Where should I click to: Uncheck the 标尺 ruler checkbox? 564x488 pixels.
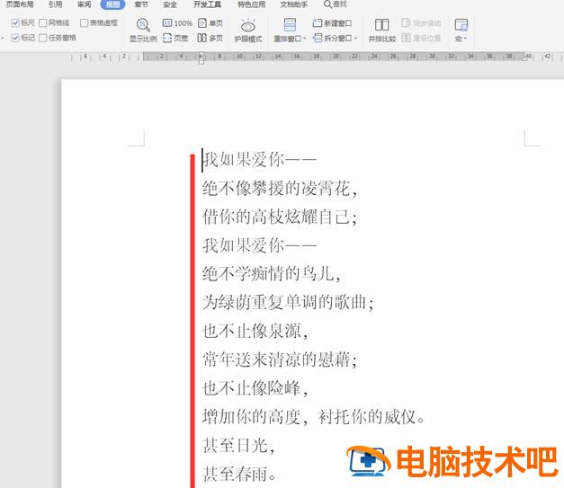coord(15,22)
